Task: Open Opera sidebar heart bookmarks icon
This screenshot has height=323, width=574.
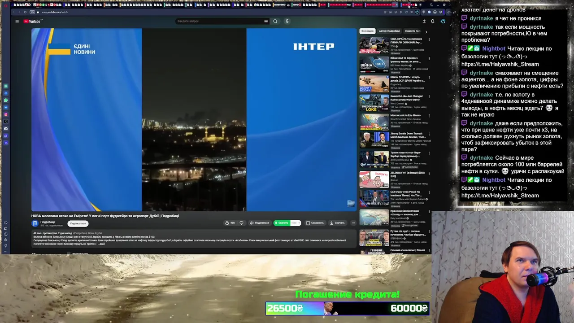Action: coord(6,223)
